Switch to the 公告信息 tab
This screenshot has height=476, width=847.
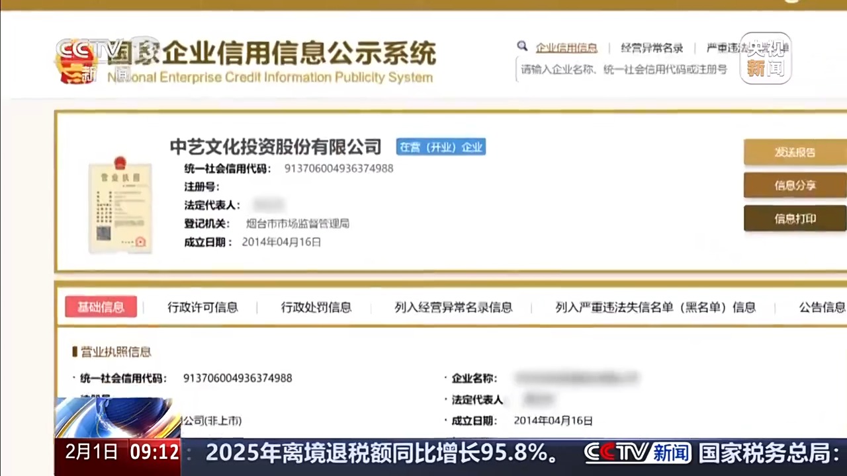coord(821,307)
